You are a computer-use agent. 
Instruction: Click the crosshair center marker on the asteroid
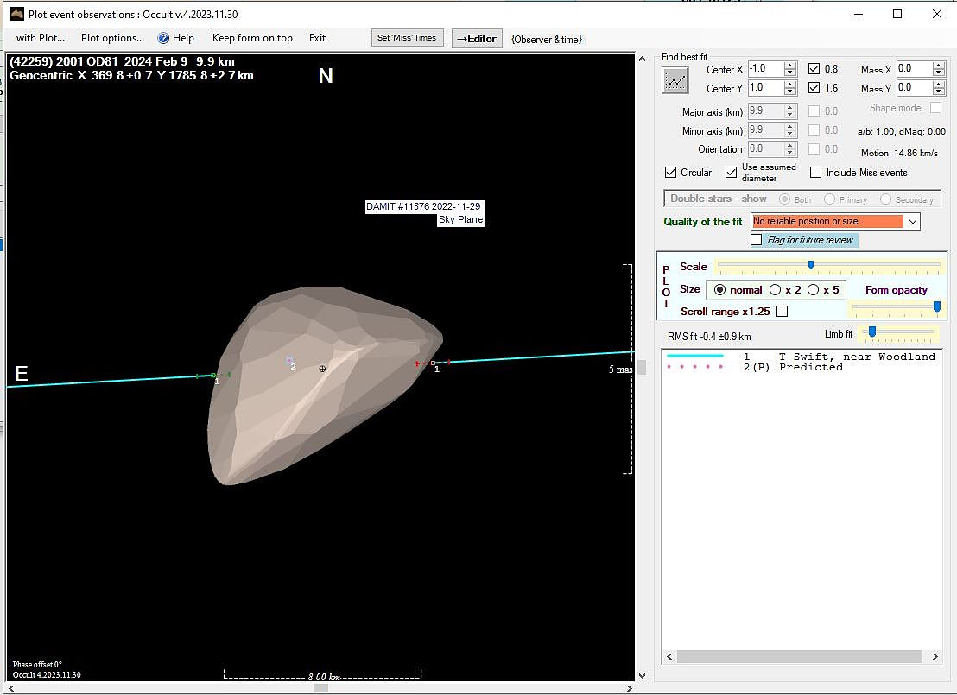click(x=322, y=369)
